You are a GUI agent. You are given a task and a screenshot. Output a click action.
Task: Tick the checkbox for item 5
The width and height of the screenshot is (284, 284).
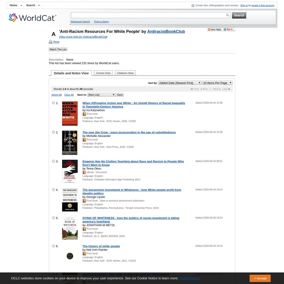coord(53,218)
